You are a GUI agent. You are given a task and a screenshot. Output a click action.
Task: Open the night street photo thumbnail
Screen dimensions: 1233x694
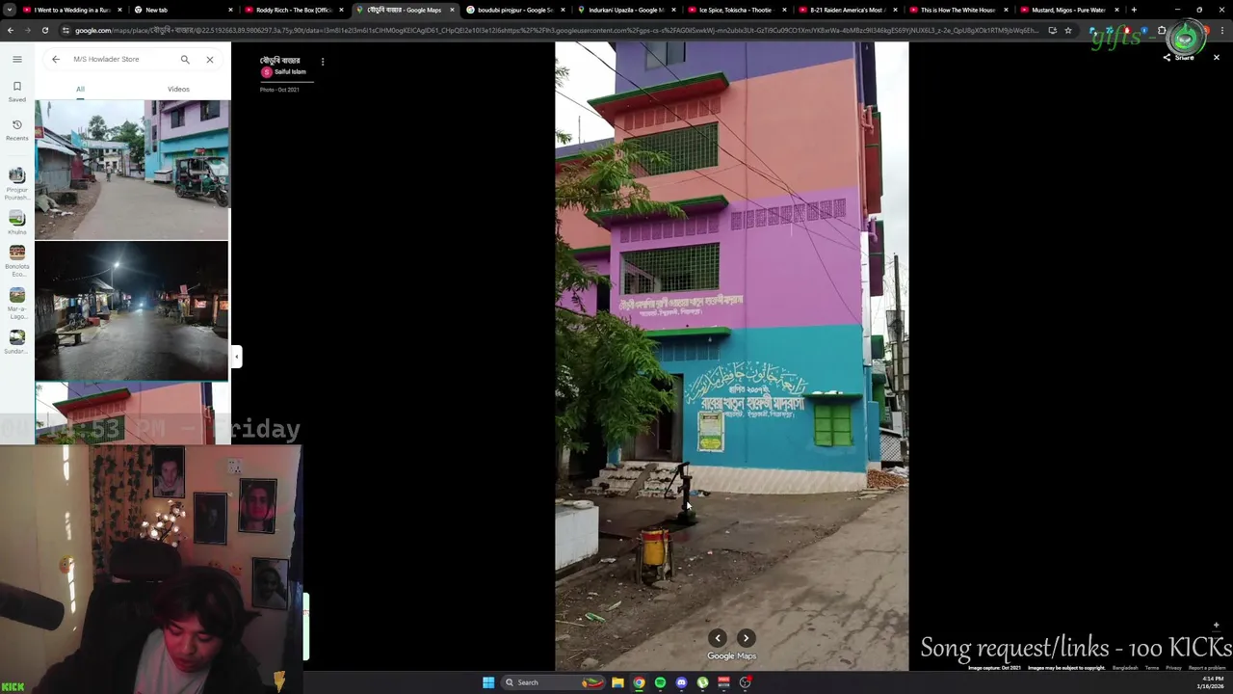click(x=132, y=311)
